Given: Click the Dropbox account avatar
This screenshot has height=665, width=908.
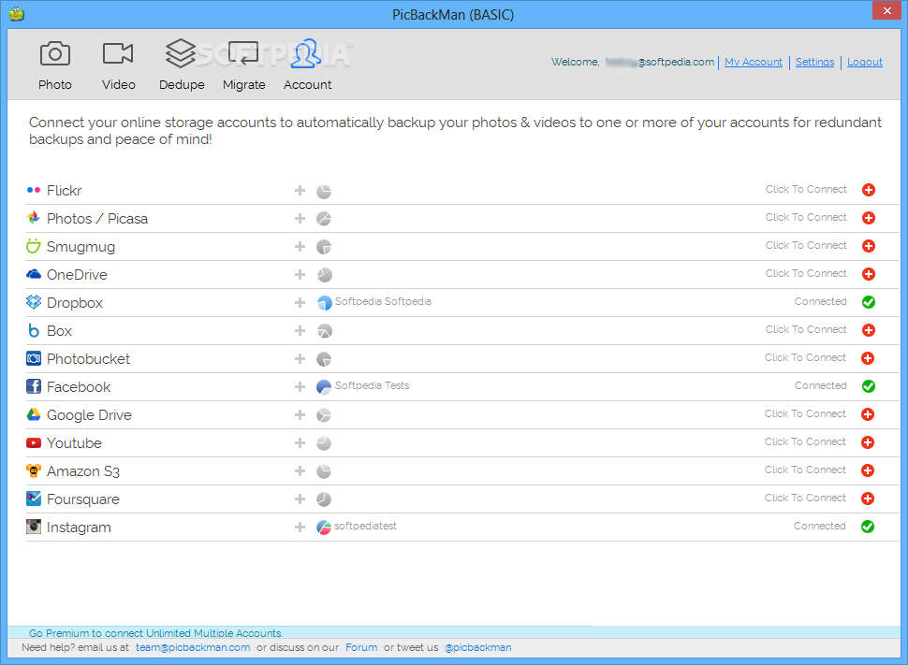Looking at the screenshot, I should click(324, 303).
